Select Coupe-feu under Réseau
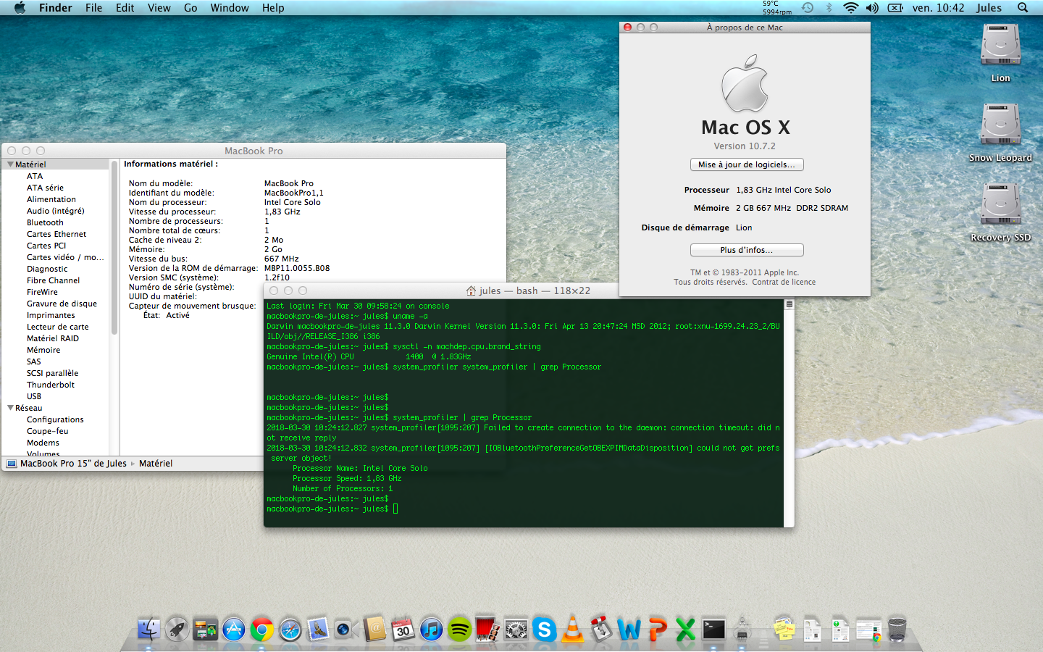The height and width of the screenshot is (652, 1043). [x=48, y=431]
